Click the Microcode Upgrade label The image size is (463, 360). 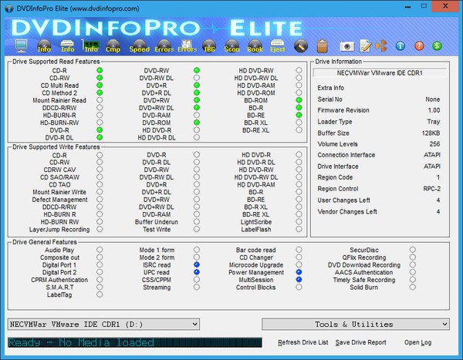(x=256, y=265)
